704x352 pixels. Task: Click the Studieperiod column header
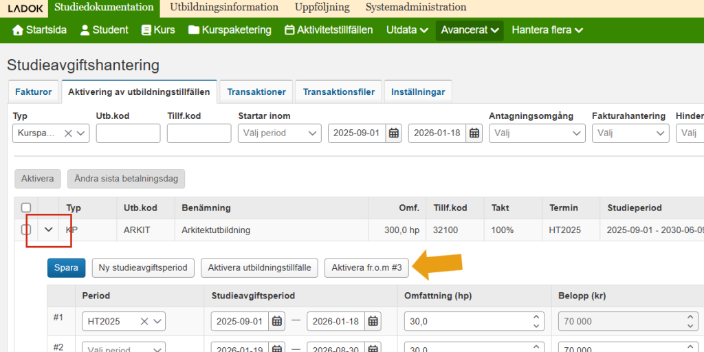[x=635, y=208]
